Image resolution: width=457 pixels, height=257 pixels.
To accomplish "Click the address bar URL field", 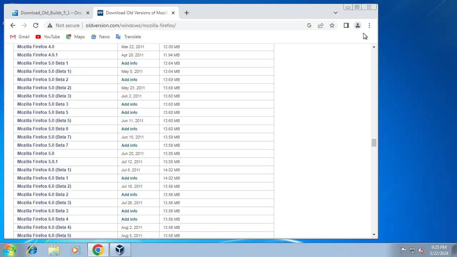I will 193,25.
